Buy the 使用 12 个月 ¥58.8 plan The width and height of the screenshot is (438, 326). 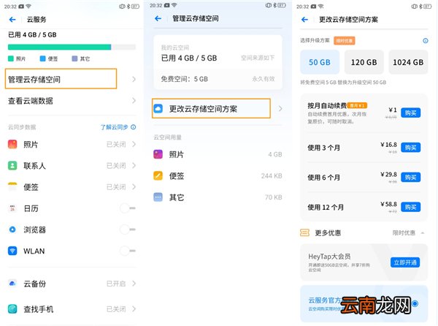click(x=410, y=207)
